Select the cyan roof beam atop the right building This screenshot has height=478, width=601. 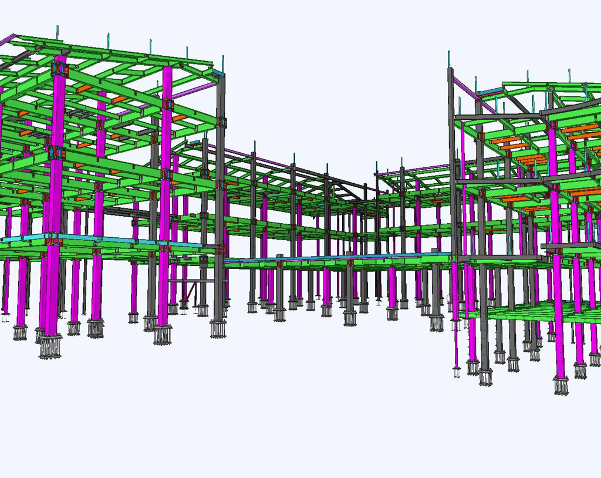[491, 92]
